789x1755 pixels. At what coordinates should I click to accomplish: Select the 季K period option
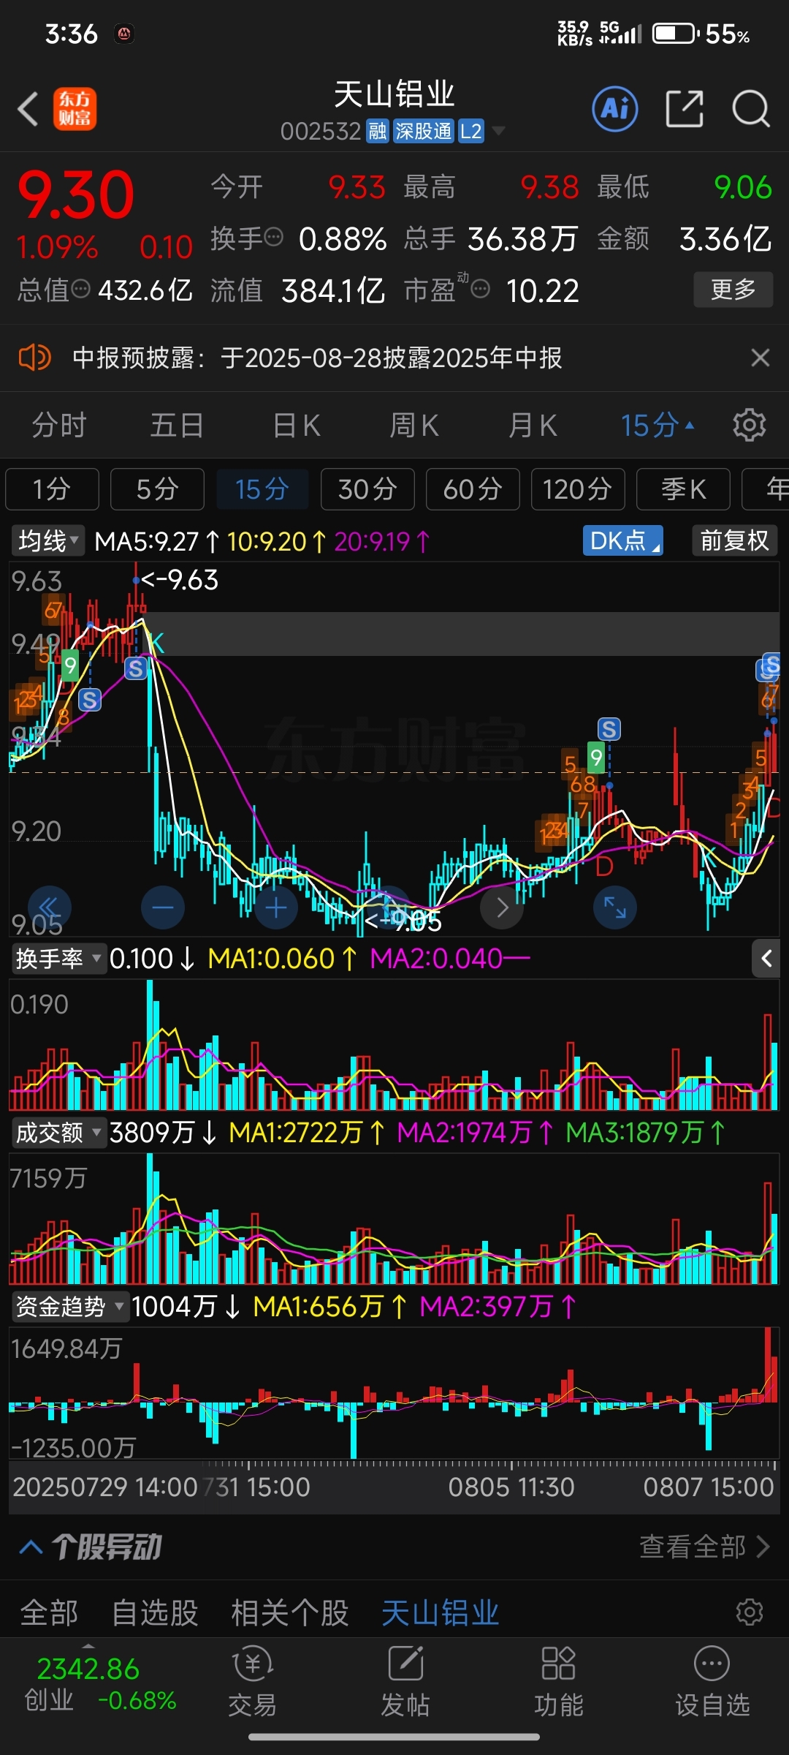pyautogui.click(x=683, y=489)
